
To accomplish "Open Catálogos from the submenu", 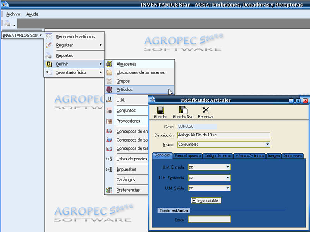I will point(127,179).
